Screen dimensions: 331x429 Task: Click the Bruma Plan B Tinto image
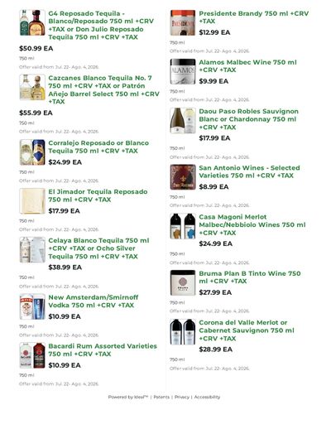point(183,282)
